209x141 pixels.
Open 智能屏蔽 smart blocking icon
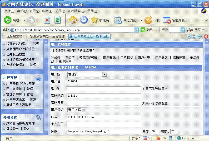pyautogui.click(x=167, y=20)
